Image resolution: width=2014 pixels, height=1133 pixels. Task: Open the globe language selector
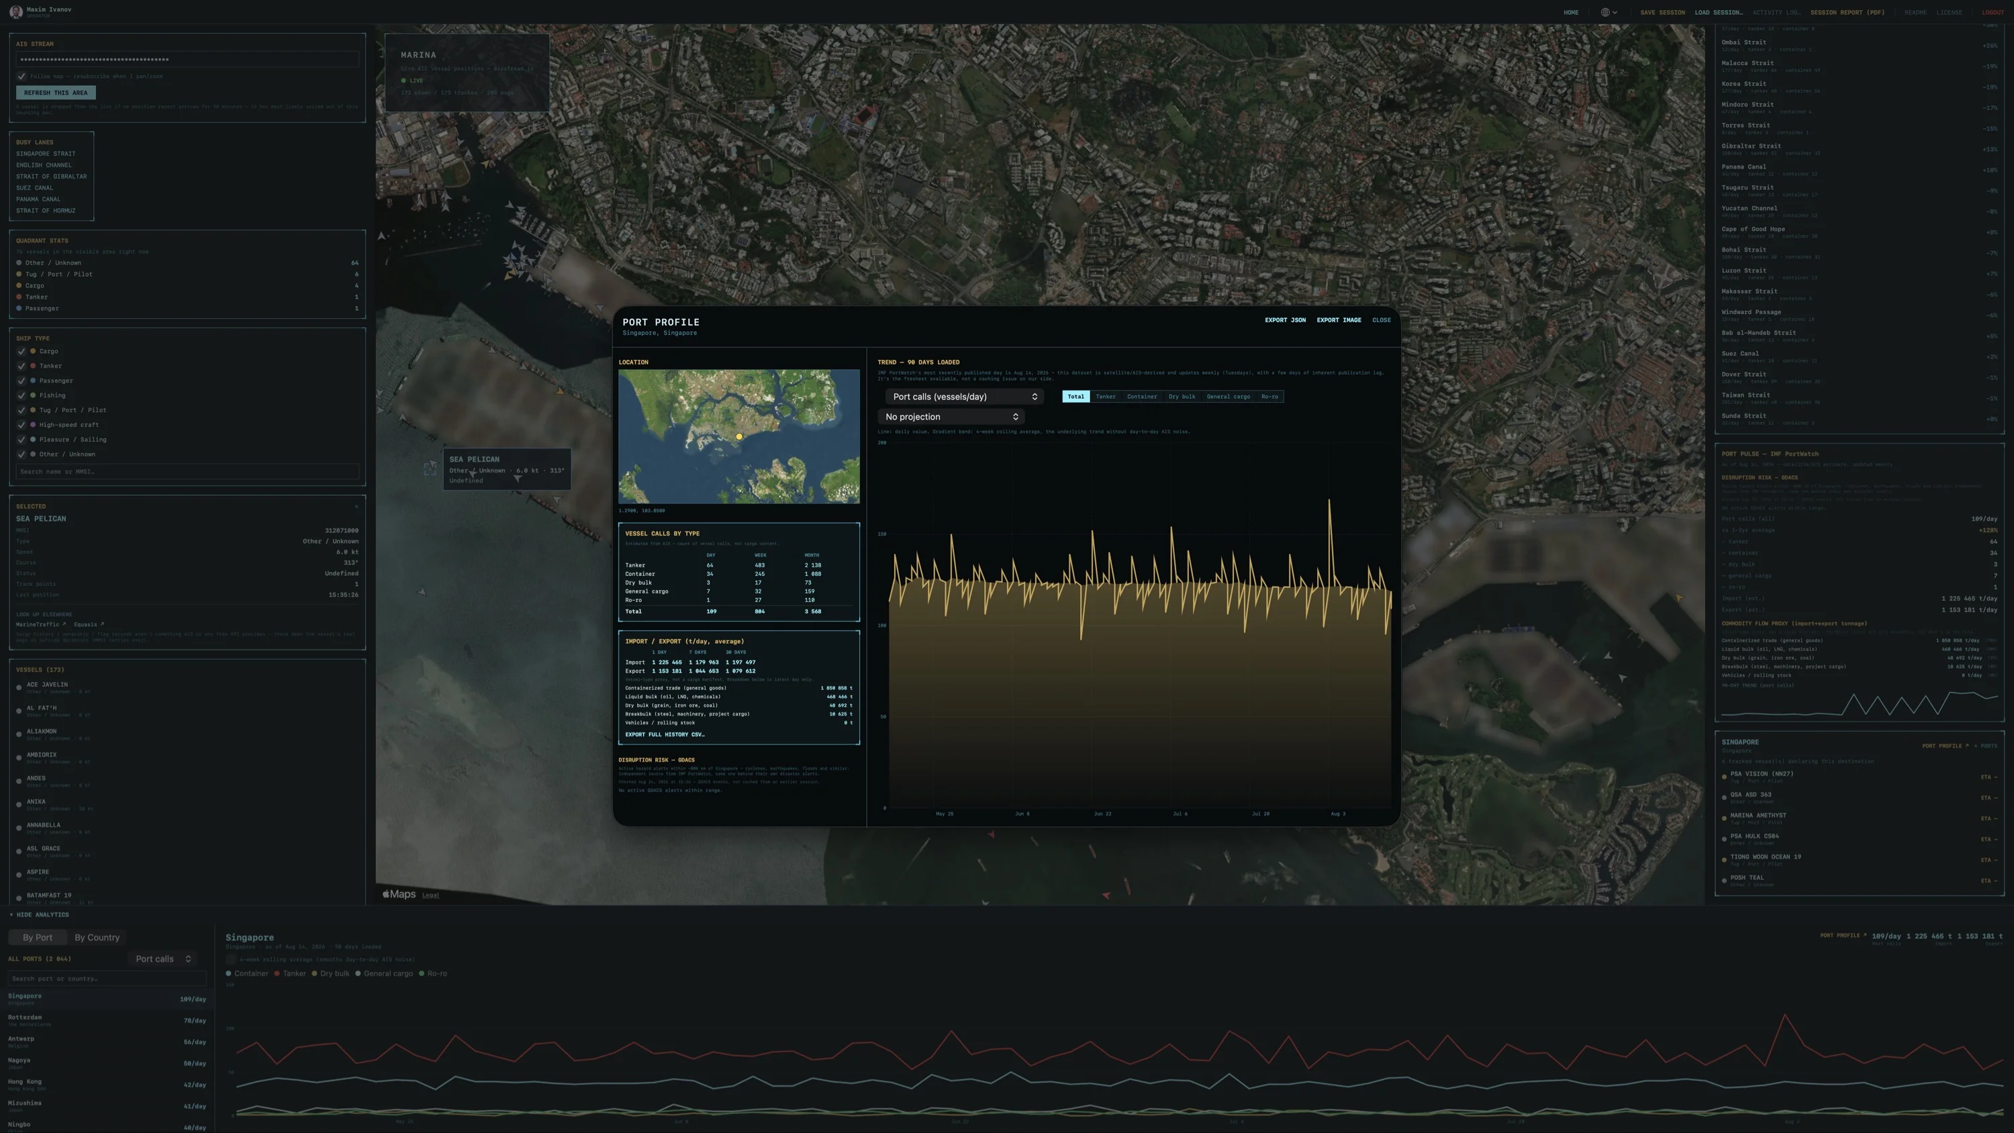pyautogui.click(x=1609, y=13)
